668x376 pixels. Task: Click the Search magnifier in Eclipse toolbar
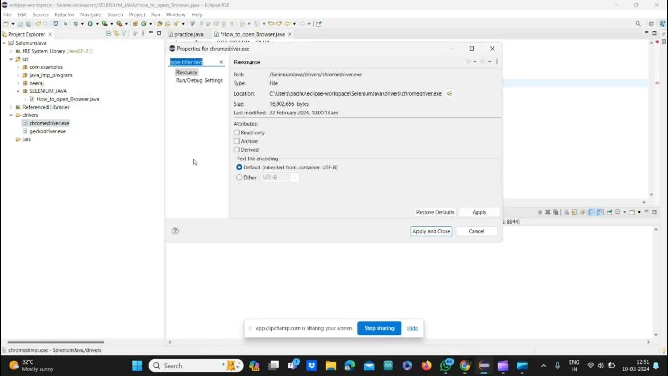click(638, 23)
